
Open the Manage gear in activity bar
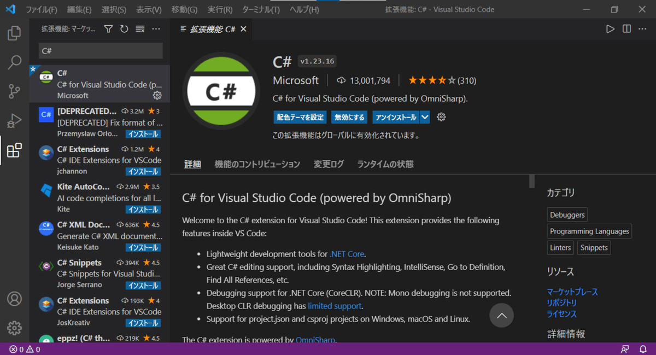click(14, 328)
